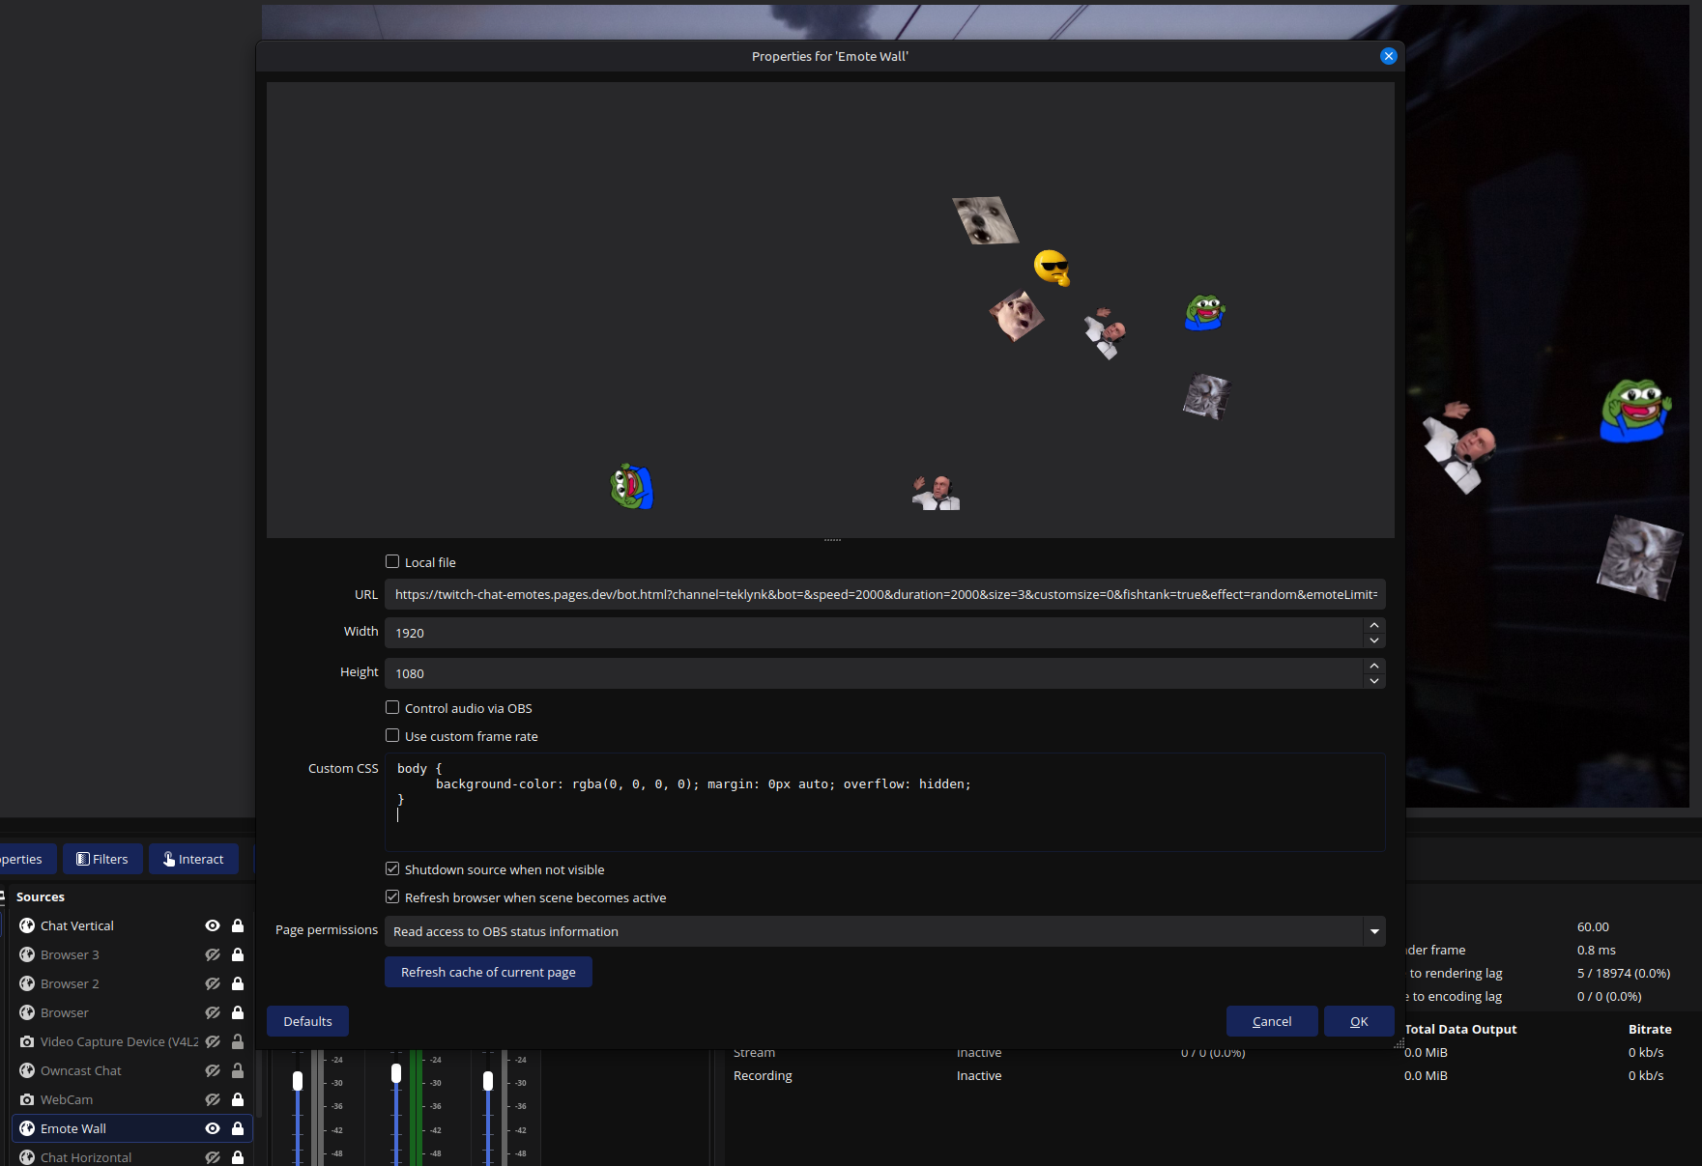Viewport: 1702px width, 1166px height.
Task: Click the camera icon beside WebCam
Action: [x=27, y=1099]
